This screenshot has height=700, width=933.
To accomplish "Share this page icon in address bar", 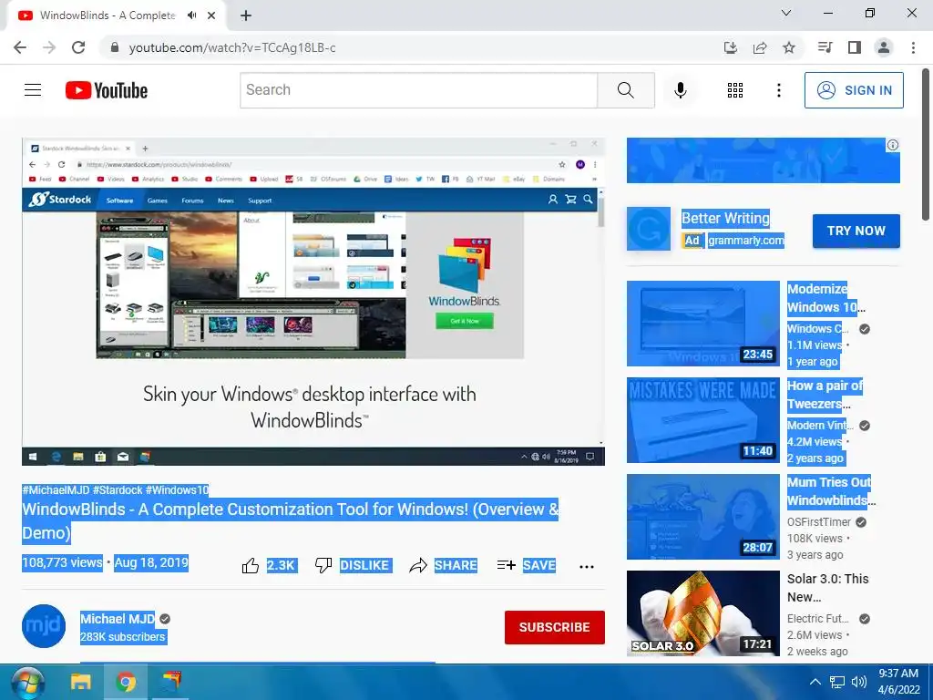I will pyautogui.click(x=760, y=47).
